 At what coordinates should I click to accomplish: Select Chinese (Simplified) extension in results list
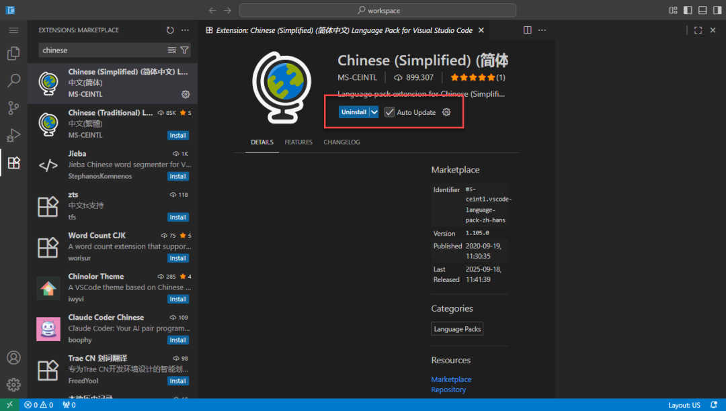coord(112,83)
